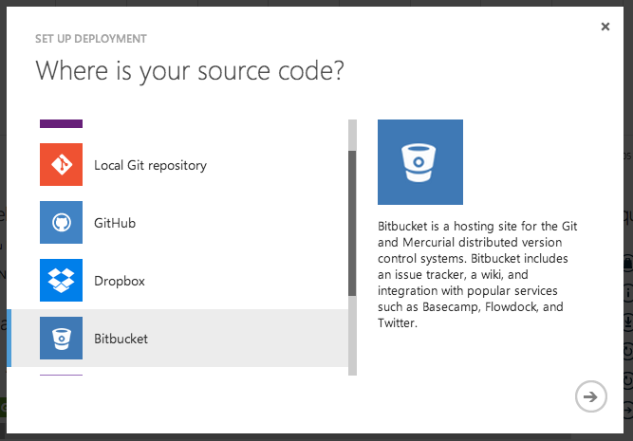Select the partially visible purple tile at top
Image resolution: width=633 pixels, height=441 pixels.
click(x=61, y=123)
